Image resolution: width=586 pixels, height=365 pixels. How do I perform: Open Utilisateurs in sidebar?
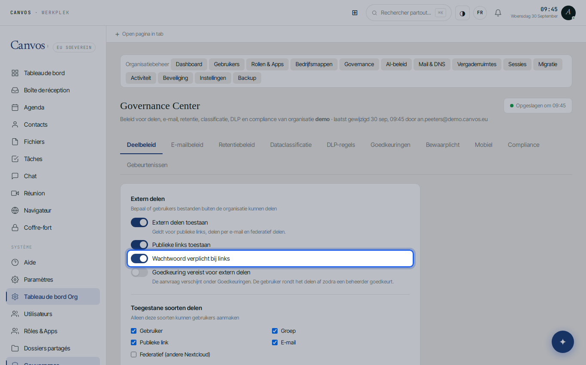click(53, 314)
